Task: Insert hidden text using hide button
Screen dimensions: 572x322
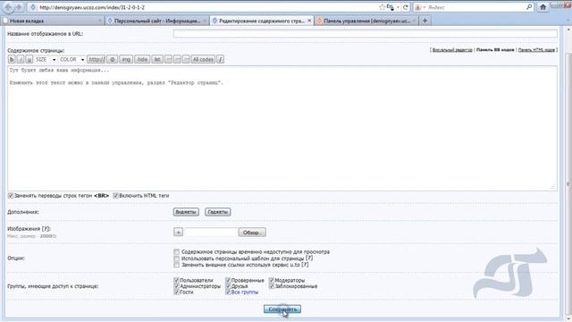Action: click(x=142, y=59)
